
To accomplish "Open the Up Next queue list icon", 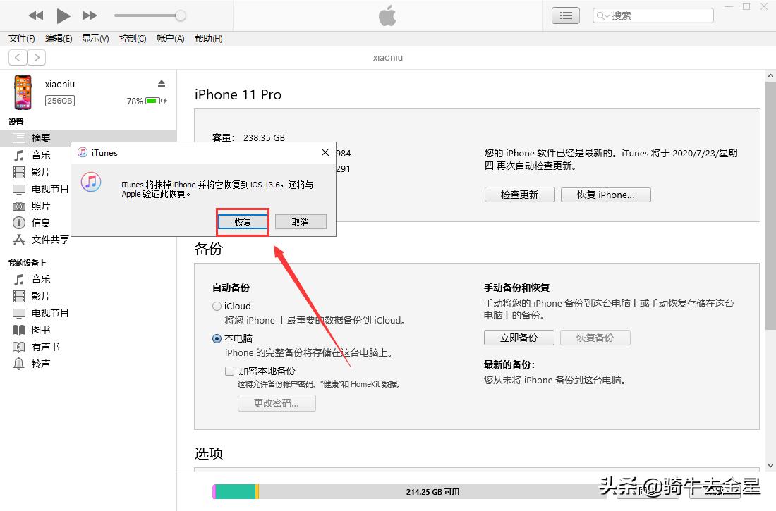I will [x=565, y=15].
